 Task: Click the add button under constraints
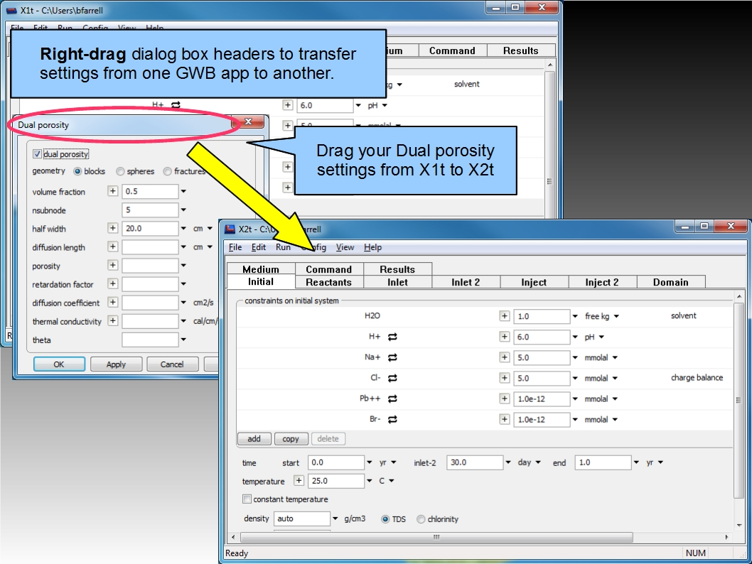tap(254, 438)
